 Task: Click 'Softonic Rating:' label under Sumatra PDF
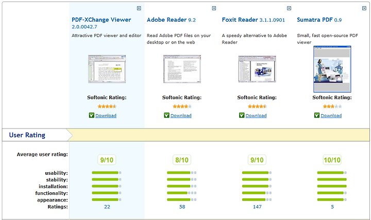[x=332, y=98]
